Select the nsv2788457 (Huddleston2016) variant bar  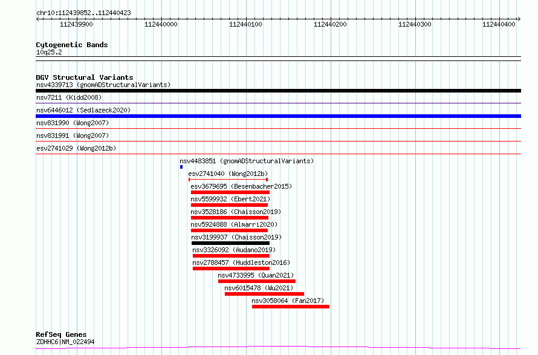231,269
